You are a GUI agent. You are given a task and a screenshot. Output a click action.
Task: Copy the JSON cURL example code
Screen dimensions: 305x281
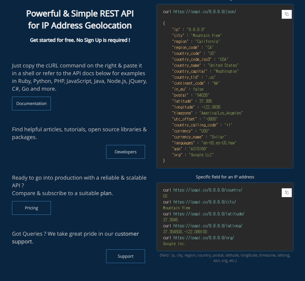coord(286,14)
